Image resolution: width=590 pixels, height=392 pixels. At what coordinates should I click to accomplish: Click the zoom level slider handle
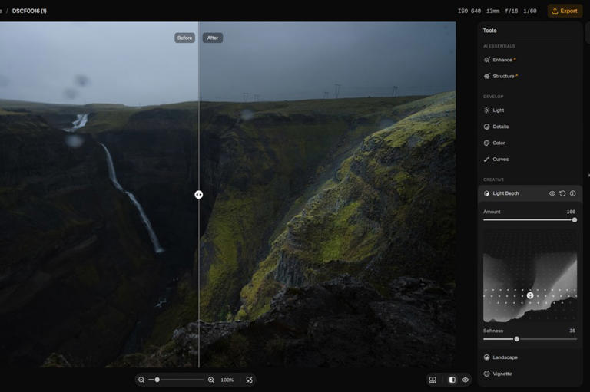pos(157,380)
